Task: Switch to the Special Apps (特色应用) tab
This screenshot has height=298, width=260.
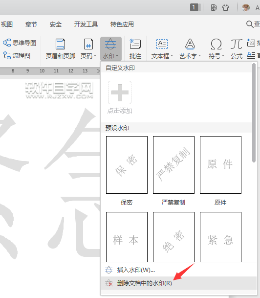Action: (x=122, y=24)
